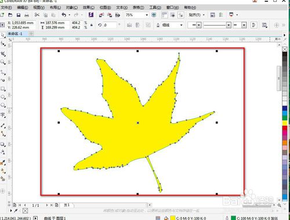Click the Cut scissors icon
This screenshot has width=290, height=220.
tap(37, 15)
